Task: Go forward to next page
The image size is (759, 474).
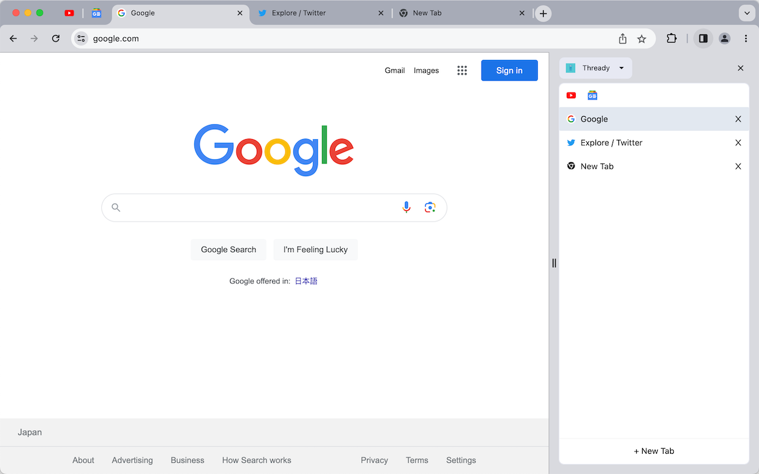Action: (x=34, y=39)
